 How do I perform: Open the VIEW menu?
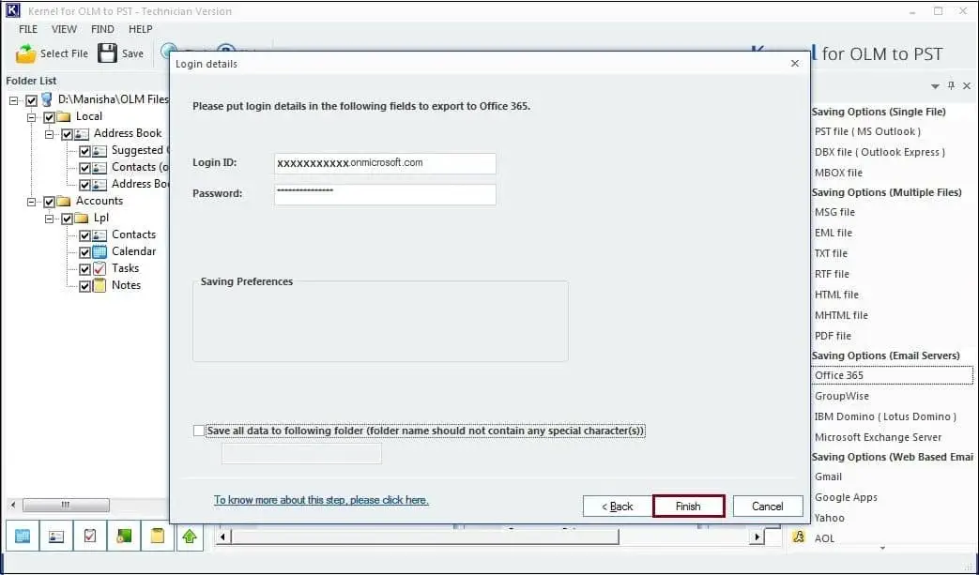coord(64,29)
